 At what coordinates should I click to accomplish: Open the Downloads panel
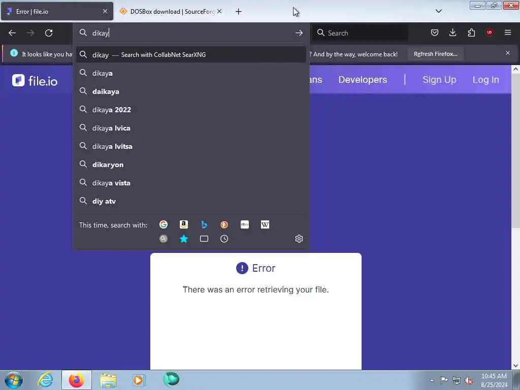452,32
